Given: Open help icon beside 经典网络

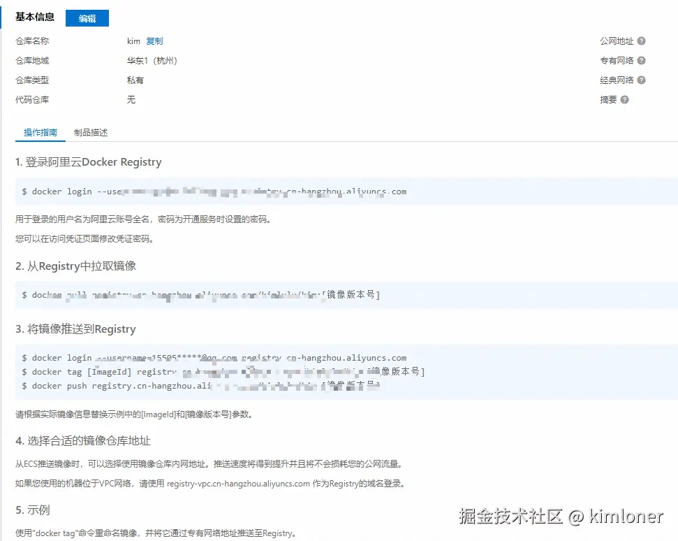Looking at the screenshot, I should (x=641, y=80).
